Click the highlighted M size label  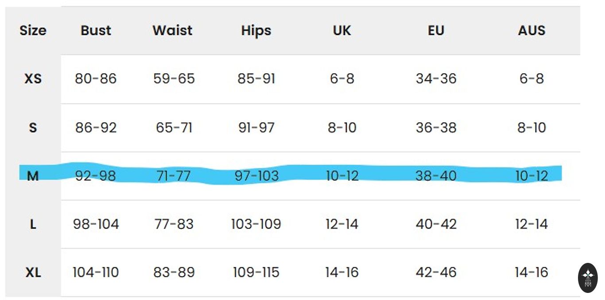tap(33, 176)
